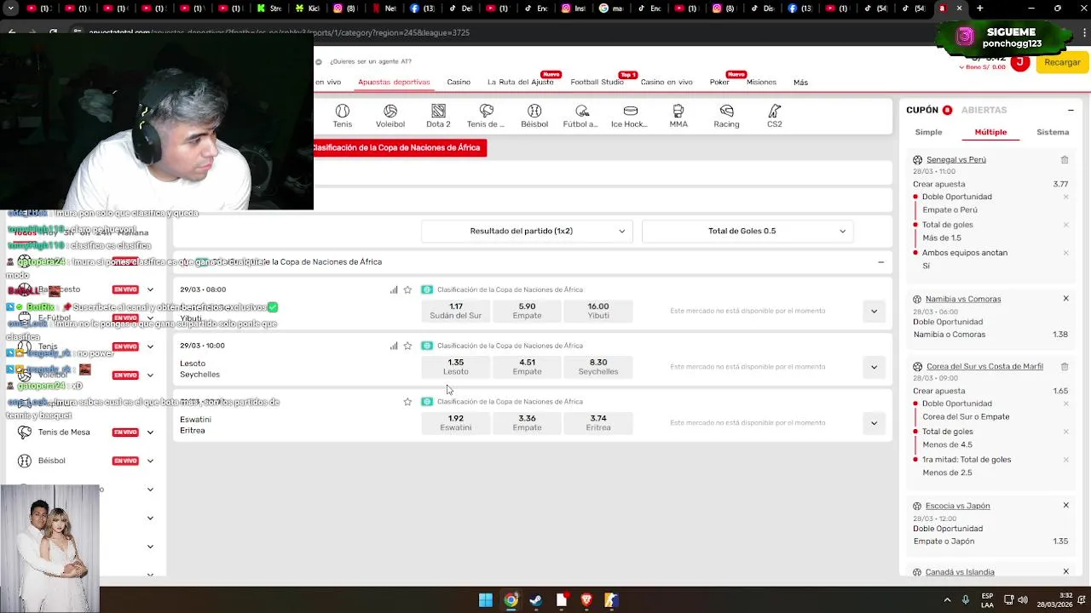This screenshot has width=1091, height=613.
Task: Favorite the Eswatini vs Eritrea match
Action: [407, 402]
